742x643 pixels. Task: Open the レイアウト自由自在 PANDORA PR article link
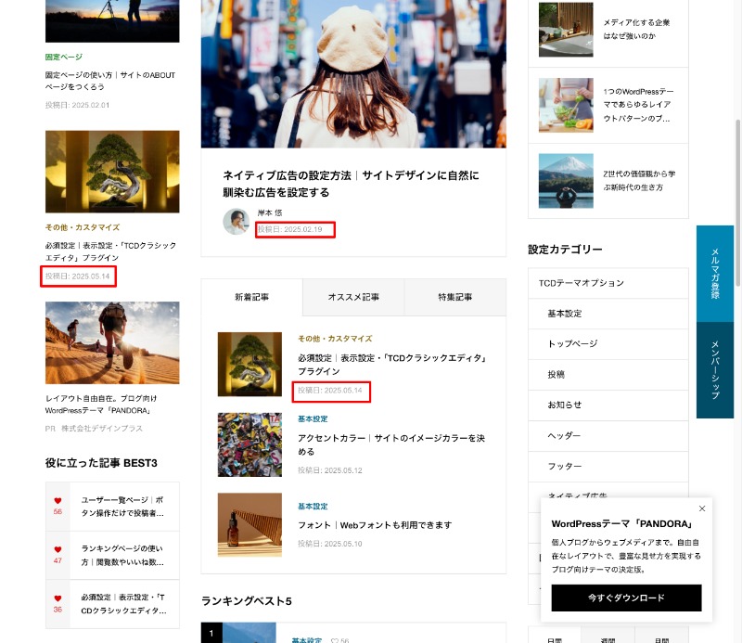pyautogui.click(x=101, y=405)
